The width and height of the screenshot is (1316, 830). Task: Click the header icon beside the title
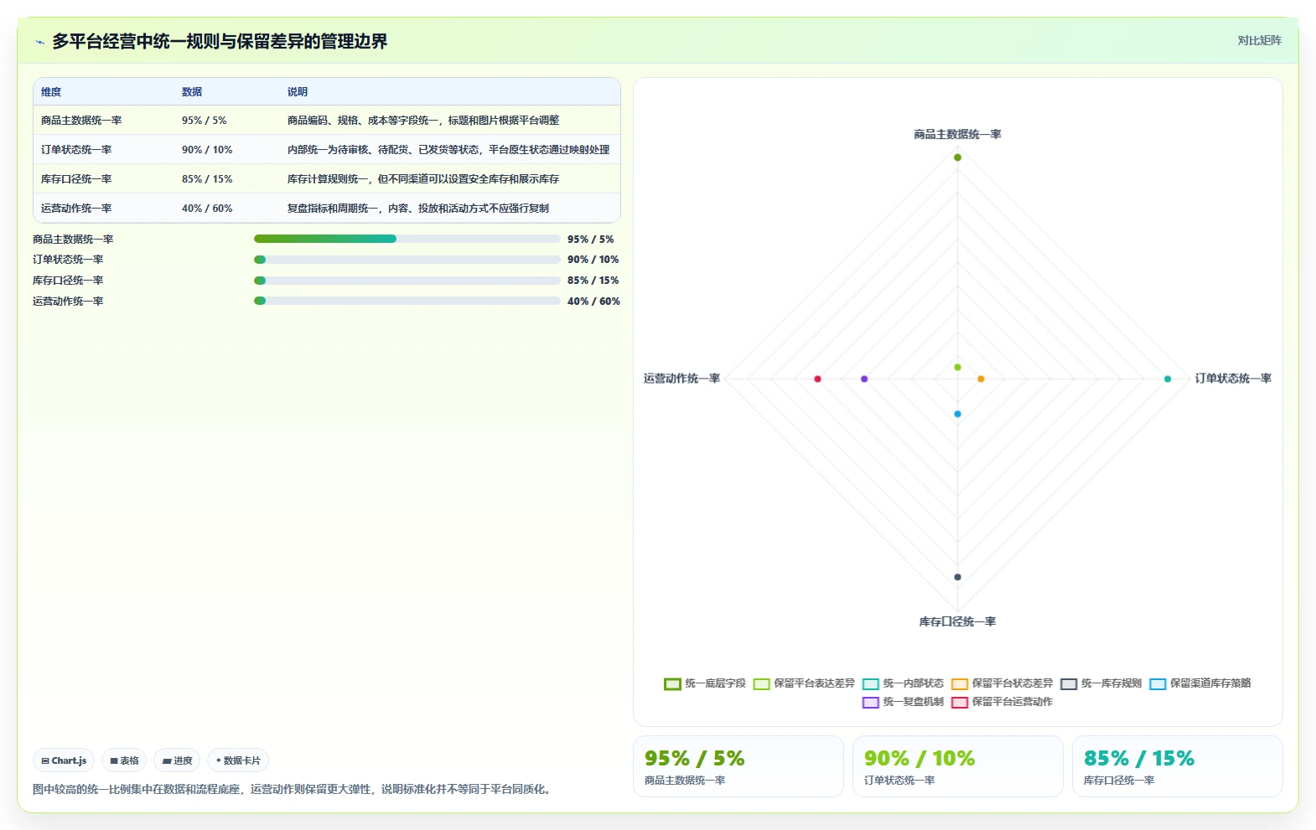39,42
